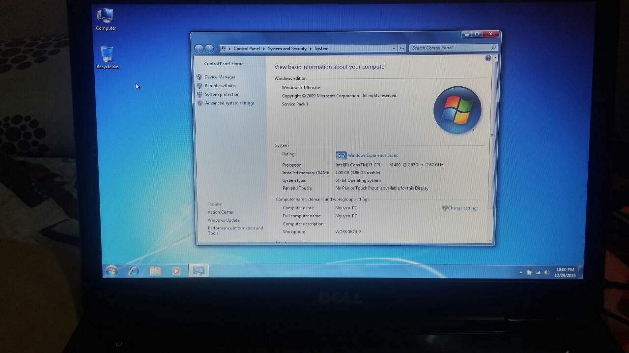Click the "64-bit Operating System" value

point(358,181)
